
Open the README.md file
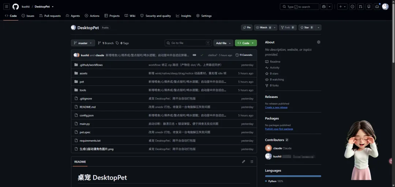(x=87, y=107)
